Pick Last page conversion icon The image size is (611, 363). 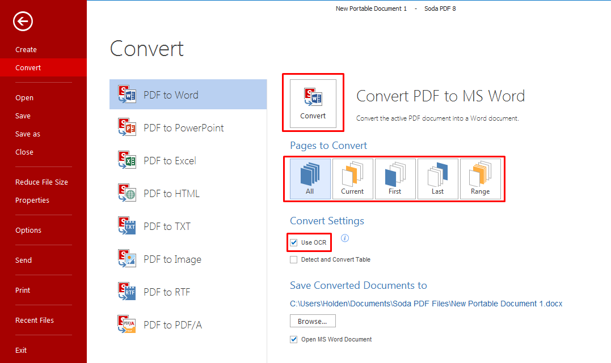click(x=437, y=178)
